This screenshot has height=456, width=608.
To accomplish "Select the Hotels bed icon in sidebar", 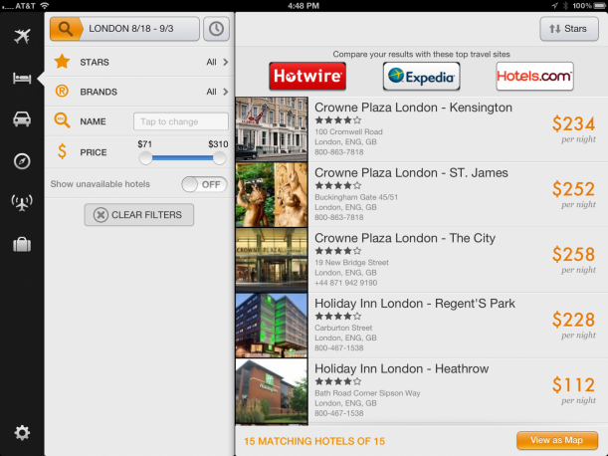I will coord(21,79).
